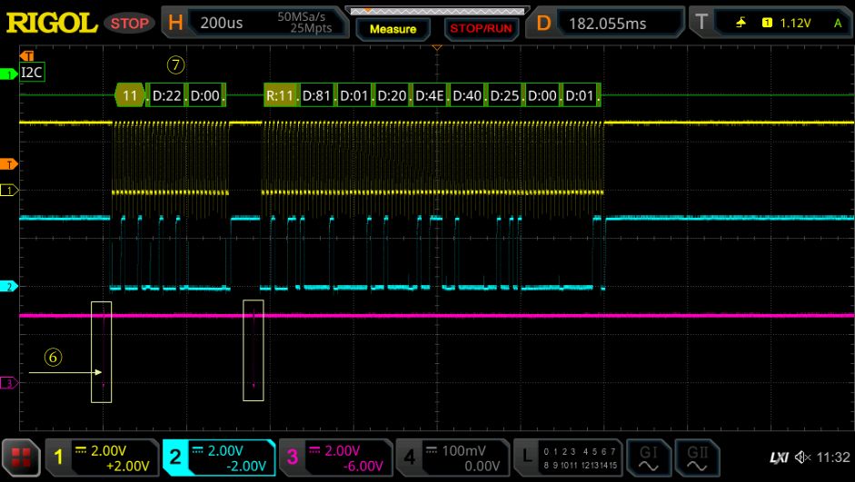The height and width of the screenshot is (482, 855).
Task: Select decoded data packet D:81
Action: 316,95
